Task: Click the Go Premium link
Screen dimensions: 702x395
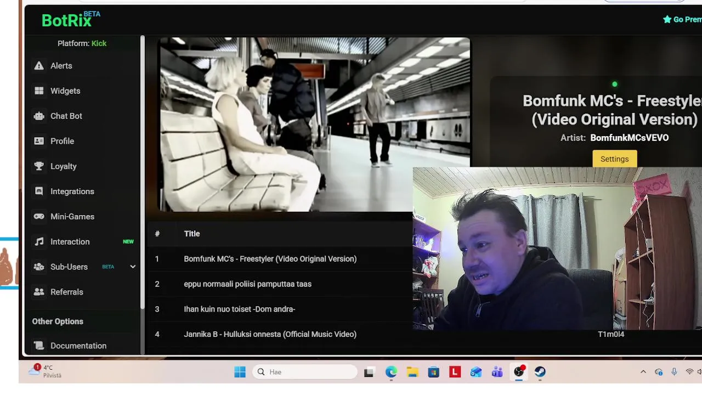Action: [x=682, y=19]
